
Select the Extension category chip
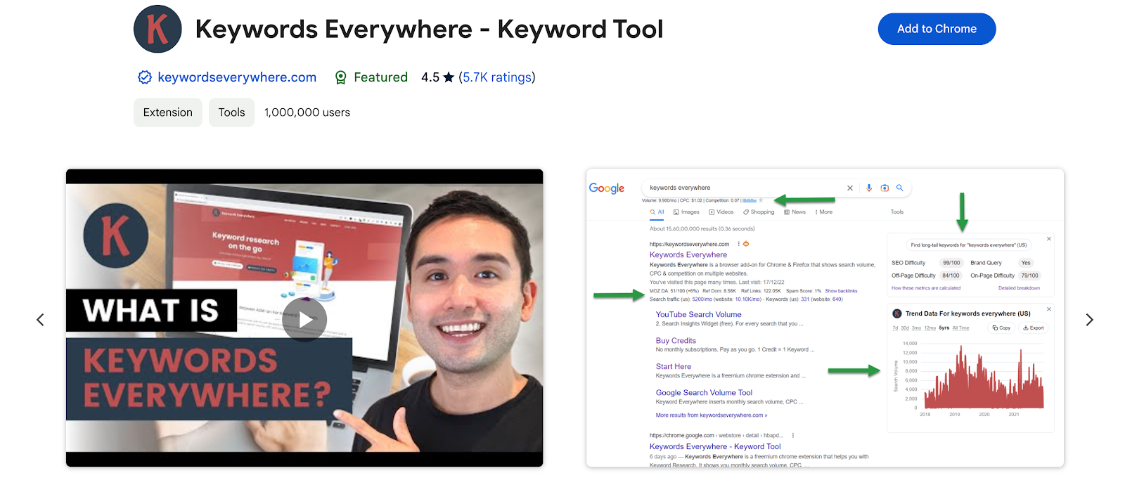168,112
